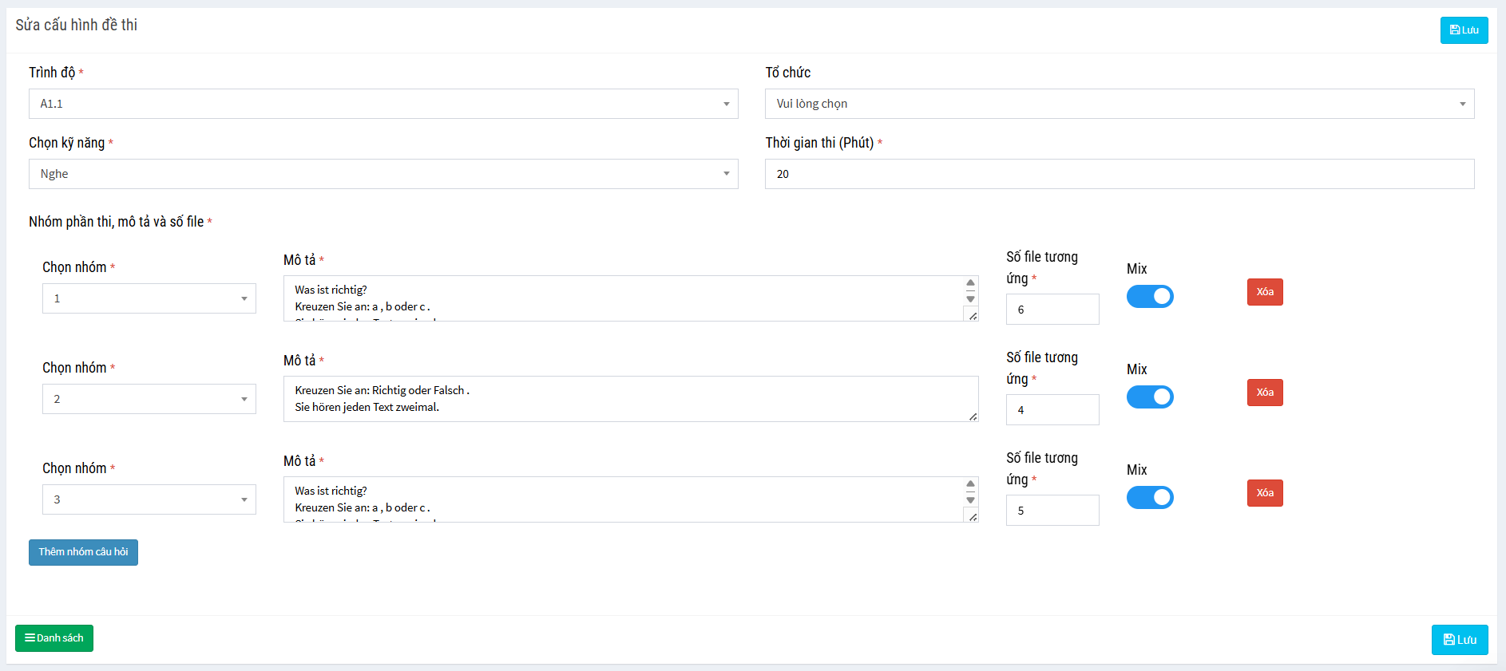Focus the Thời gian thi (Phút) field
Image resolution: width=1506 pixels, height=671 pixels.
pyautogui.click(x=1119, y=174)
